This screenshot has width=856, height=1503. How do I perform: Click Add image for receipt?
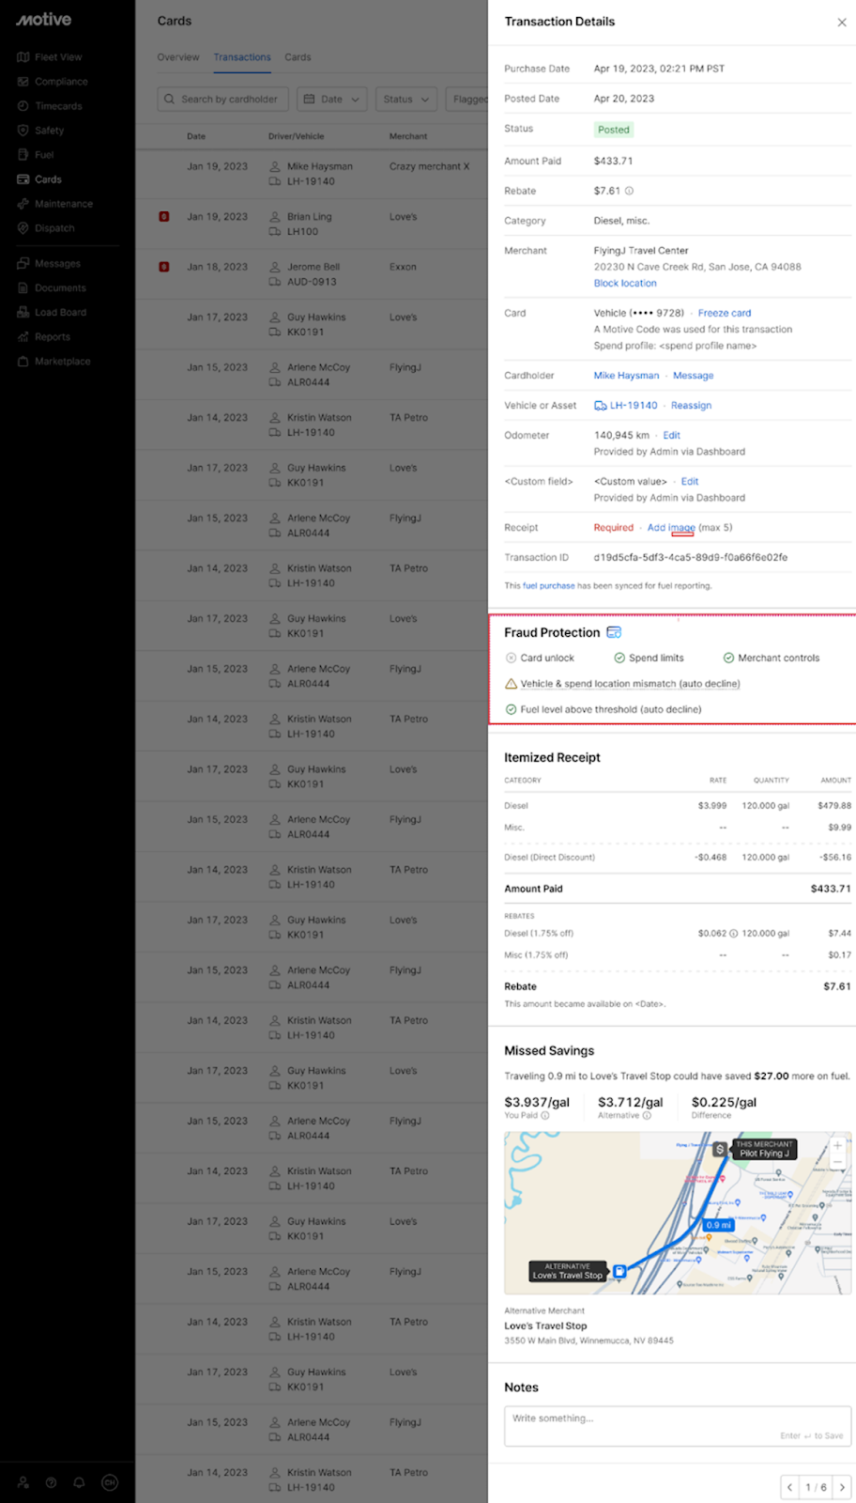[x=671, y=528]
